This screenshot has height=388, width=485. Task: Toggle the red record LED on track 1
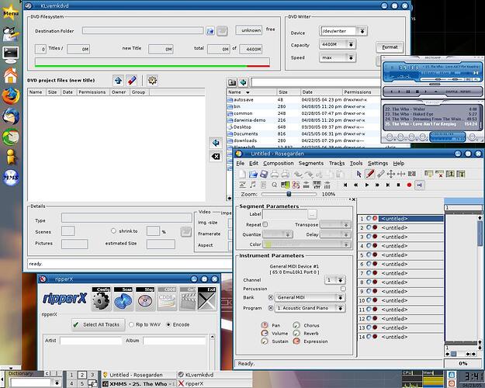(x=375, y=218)
